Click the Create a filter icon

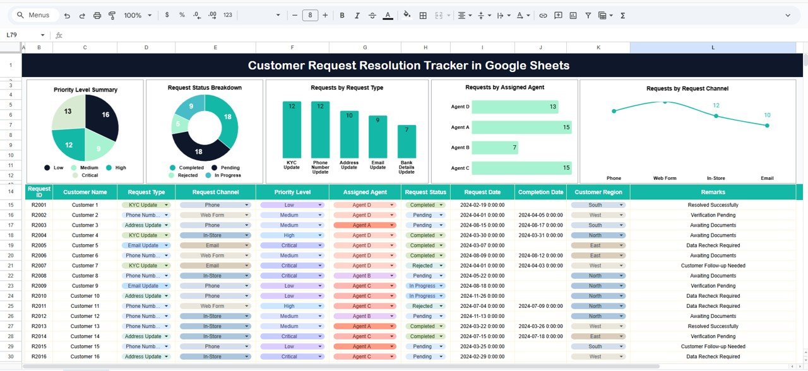pyautogui.click(x=588, y=15)
